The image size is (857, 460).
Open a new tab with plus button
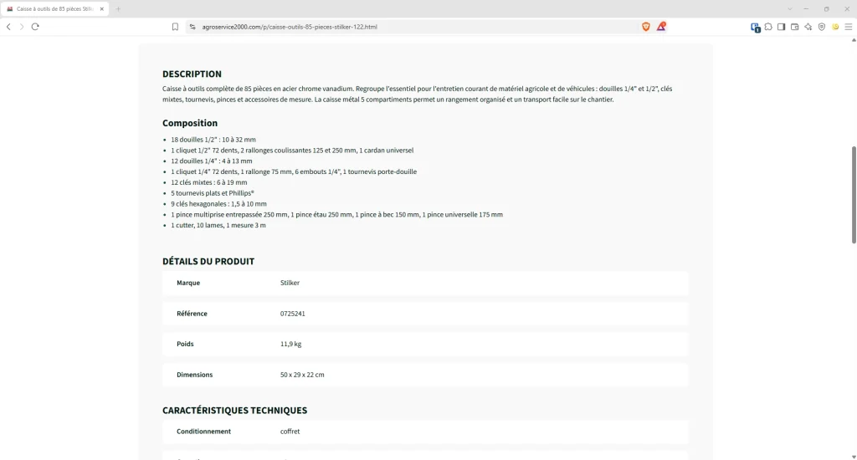(x=118, y=8)
